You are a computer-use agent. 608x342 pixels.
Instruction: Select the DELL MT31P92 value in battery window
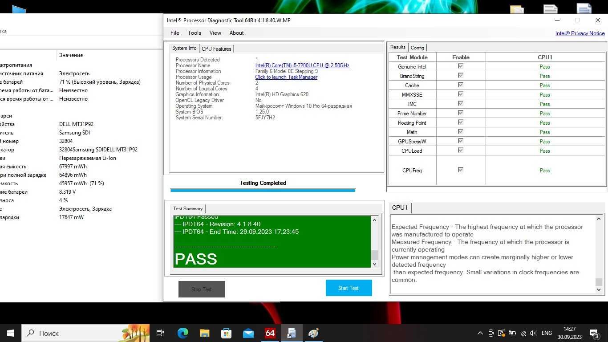pos(76,124)
